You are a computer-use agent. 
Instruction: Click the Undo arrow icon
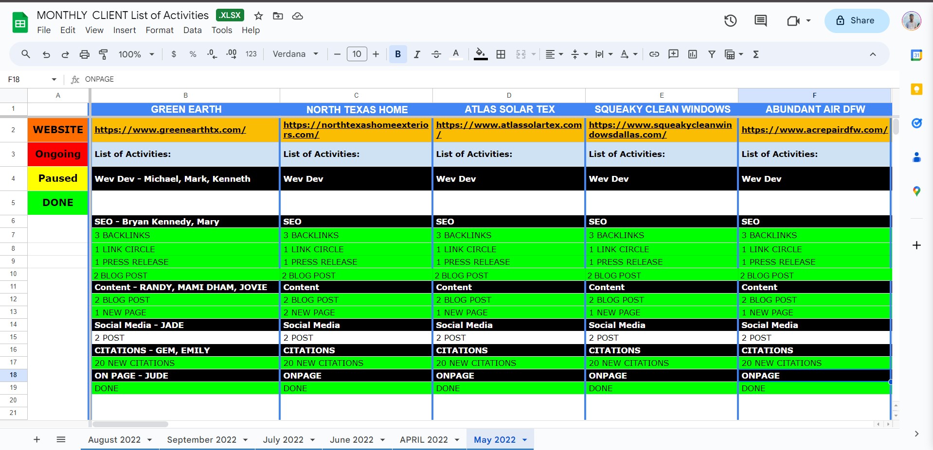click(x=46, y=54)
